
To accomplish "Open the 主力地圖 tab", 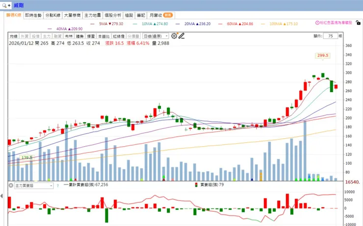I will point(93,15).
